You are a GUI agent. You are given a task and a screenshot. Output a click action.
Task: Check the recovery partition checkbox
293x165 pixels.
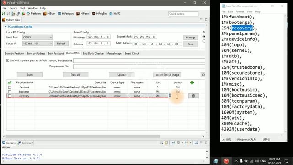[10, 96]
